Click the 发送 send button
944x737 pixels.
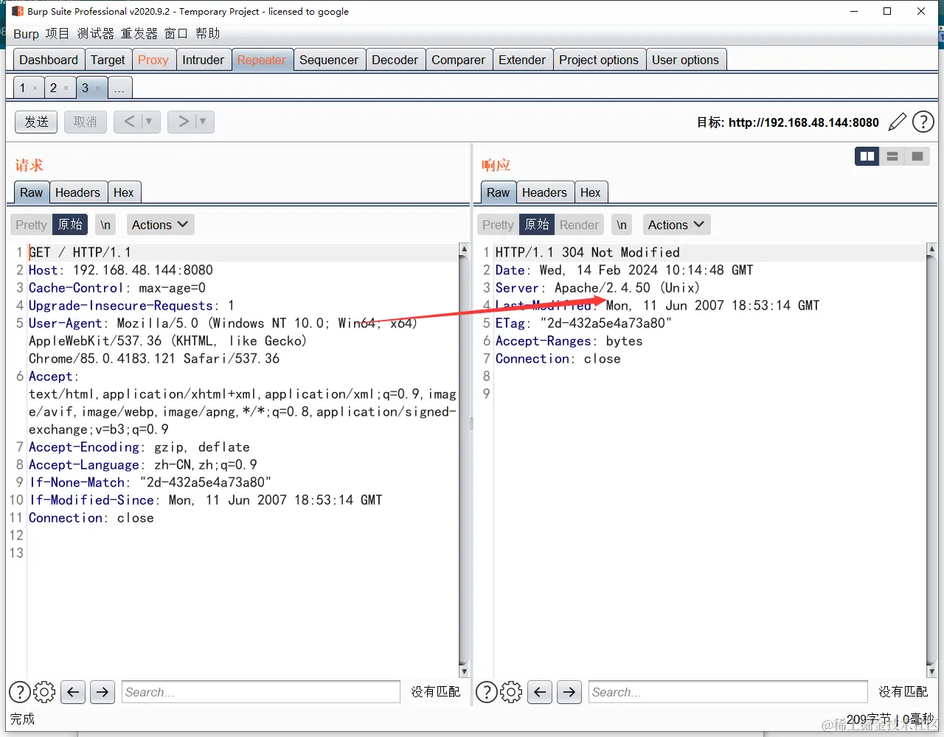point(37,122)
